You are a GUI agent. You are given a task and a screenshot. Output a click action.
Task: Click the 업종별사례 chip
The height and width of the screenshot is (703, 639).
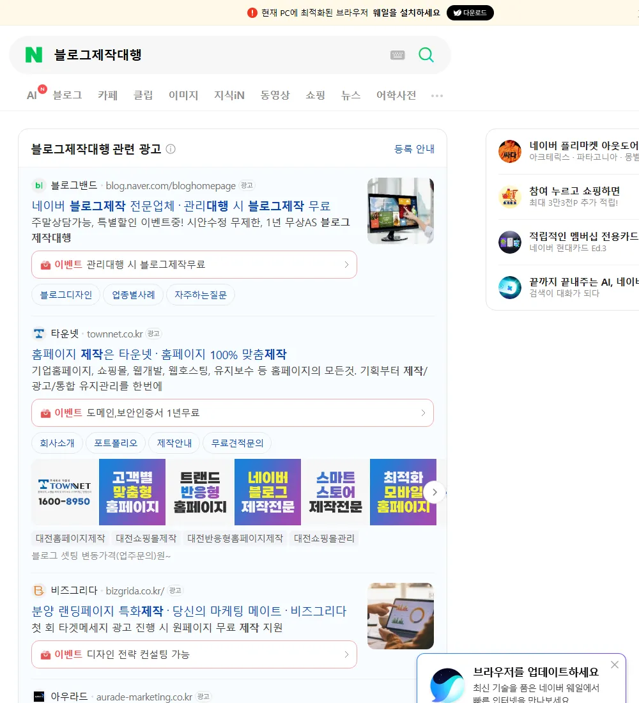point(133,295)
